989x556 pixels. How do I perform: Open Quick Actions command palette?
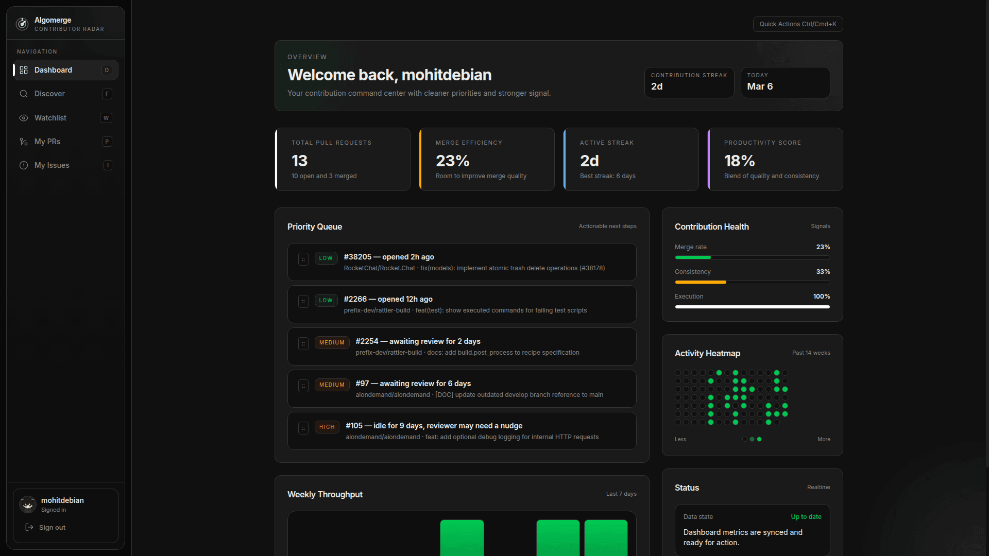797,24
